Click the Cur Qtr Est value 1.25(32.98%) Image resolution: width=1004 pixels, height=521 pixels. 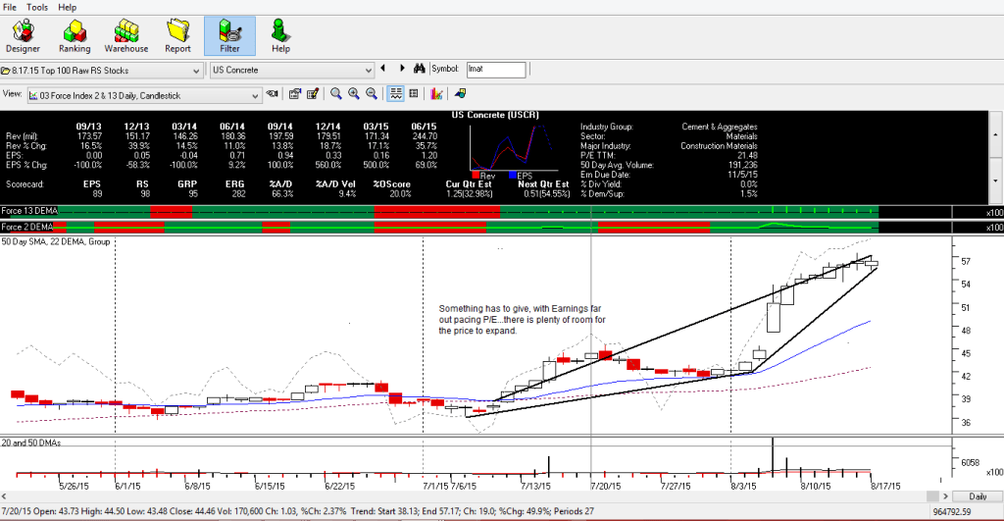click(x=470, y=193)
